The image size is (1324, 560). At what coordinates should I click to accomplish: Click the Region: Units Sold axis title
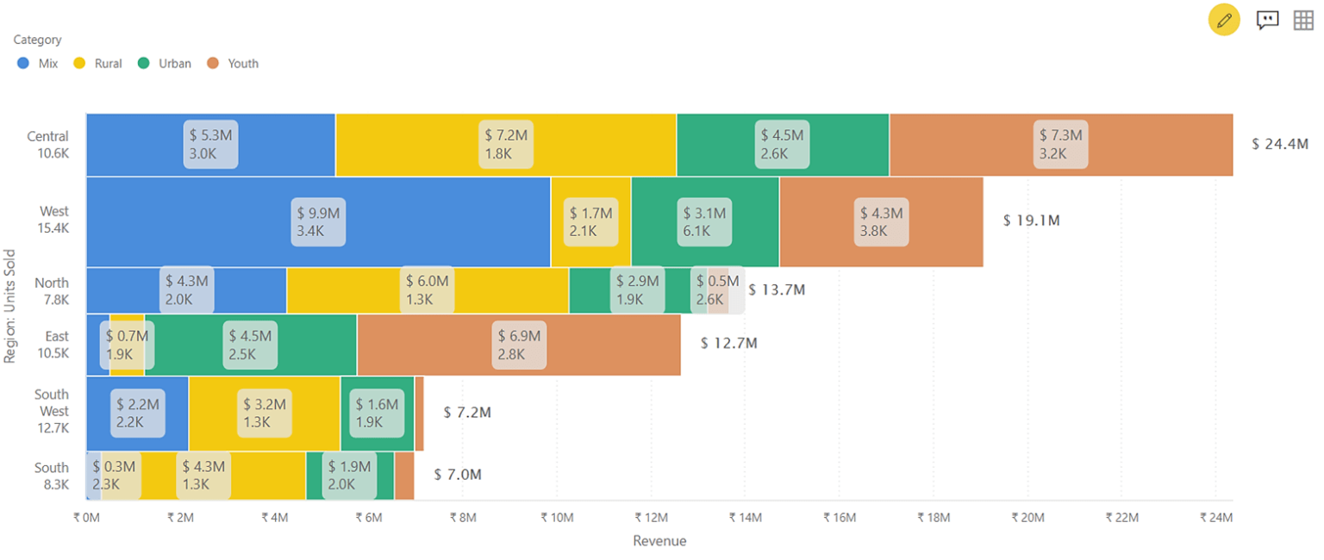point(10,307)
